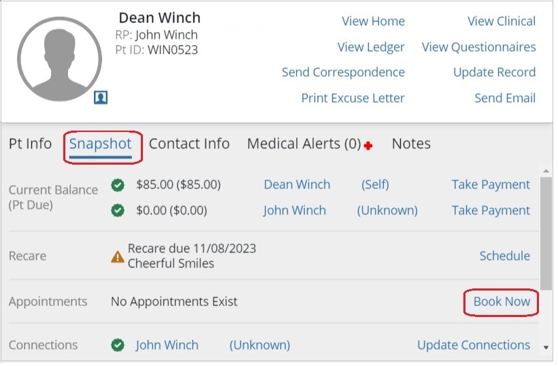Open Update Connections link
Viewport: 558px width, 366px height.
tap(474, 346)
